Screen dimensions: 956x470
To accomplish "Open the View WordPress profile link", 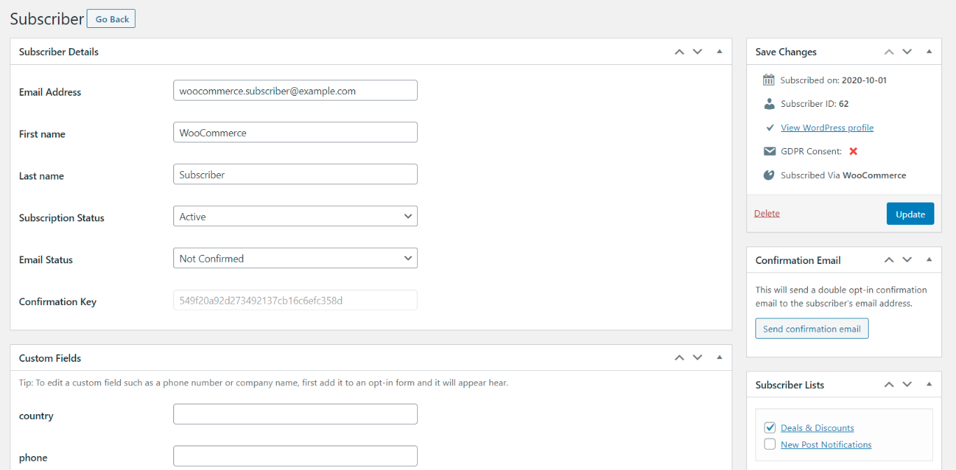I will (827, 128).
